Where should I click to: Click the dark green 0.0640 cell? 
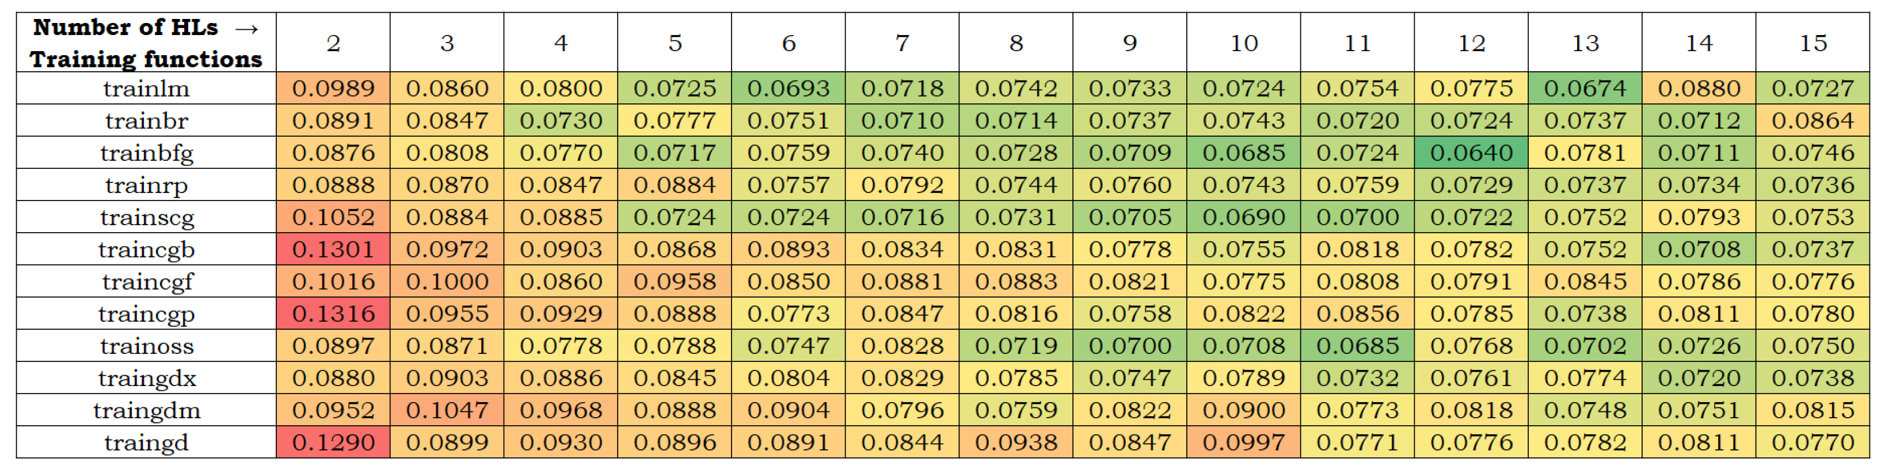(1471, 153)
